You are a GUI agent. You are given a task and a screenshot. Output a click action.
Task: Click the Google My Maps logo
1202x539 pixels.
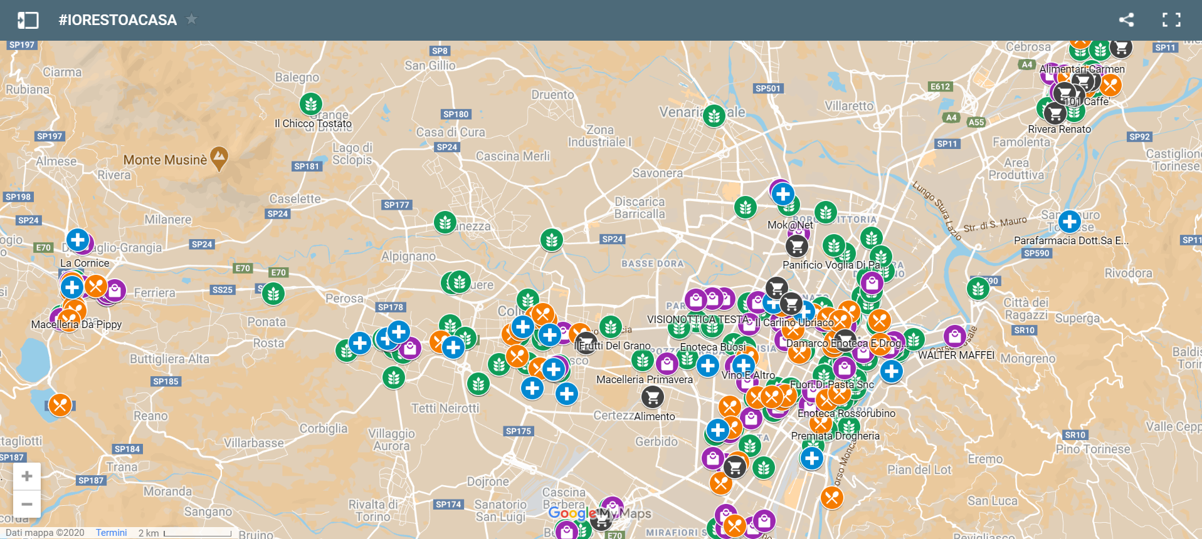tap(599, 514)
